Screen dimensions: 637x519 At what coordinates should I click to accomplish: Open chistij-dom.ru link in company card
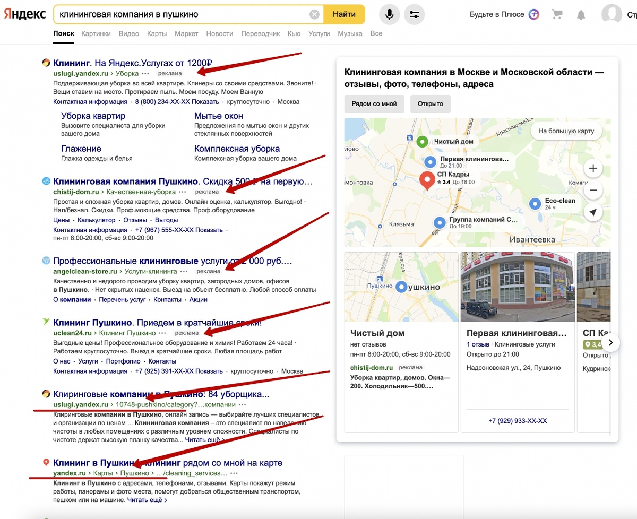tap(372, 367)
